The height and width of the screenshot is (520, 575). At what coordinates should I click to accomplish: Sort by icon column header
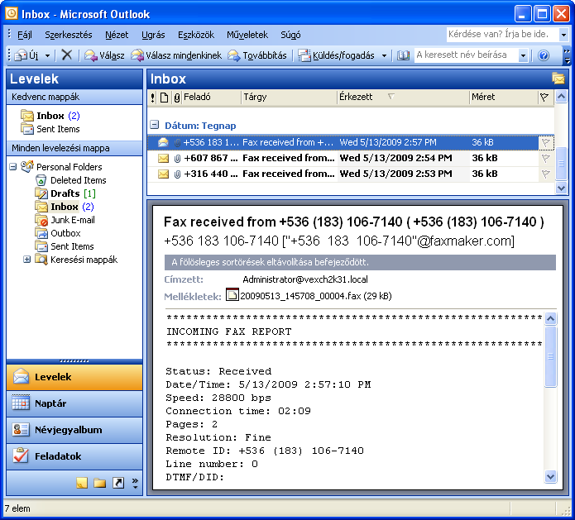point(165,98)
